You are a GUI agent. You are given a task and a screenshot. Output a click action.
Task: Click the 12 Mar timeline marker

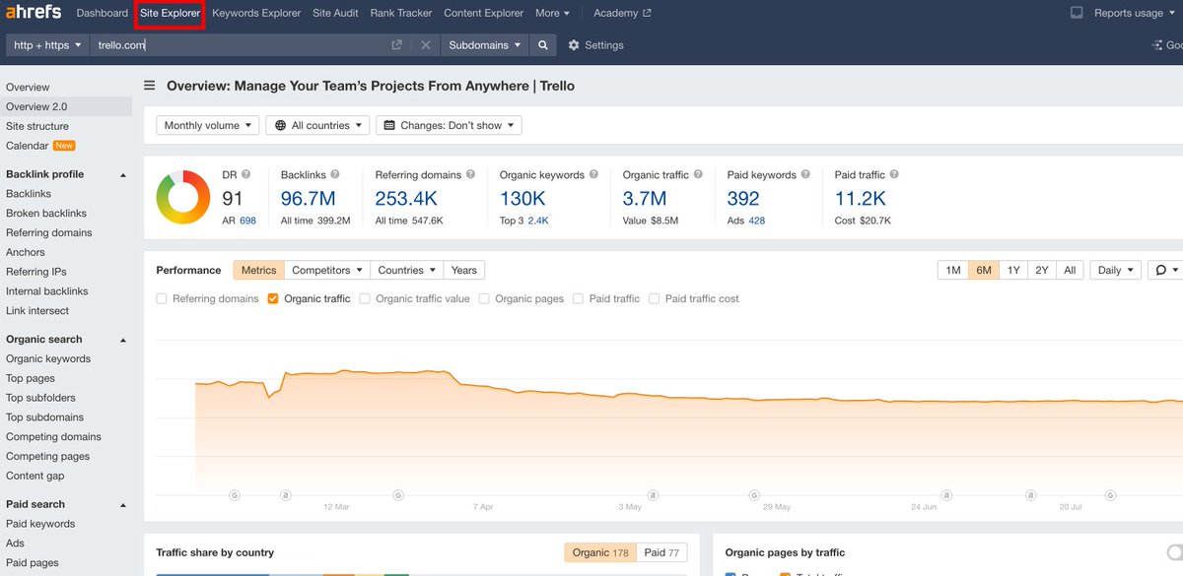pos(336,507)
